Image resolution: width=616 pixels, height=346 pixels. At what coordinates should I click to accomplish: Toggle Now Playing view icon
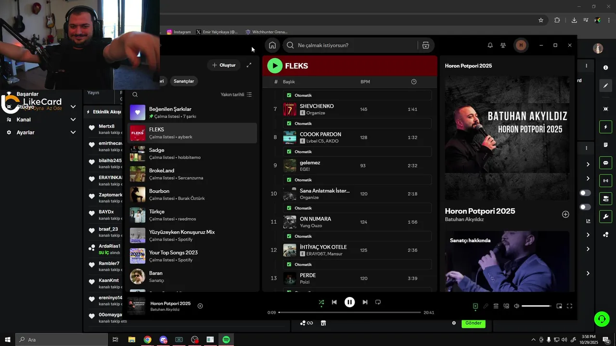point(475,306)
